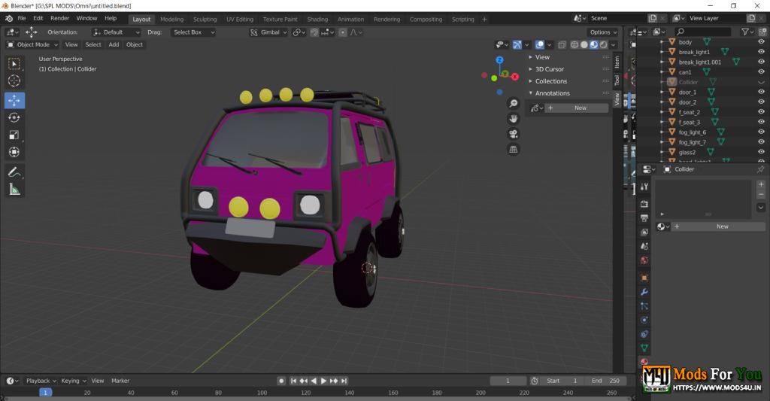The height and width of the screenshot is (401, 770).
Task: Switch to Wireframe viewport shading
Action: pos(574,44)
